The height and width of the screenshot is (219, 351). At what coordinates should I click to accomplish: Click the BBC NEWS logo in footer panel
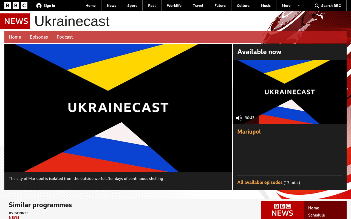[282, 210]
